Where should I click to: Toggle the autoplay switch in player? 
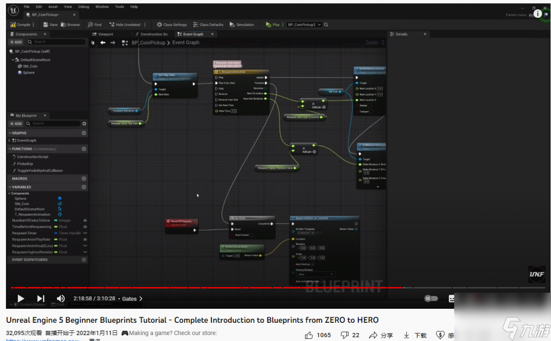coord(431,299)
